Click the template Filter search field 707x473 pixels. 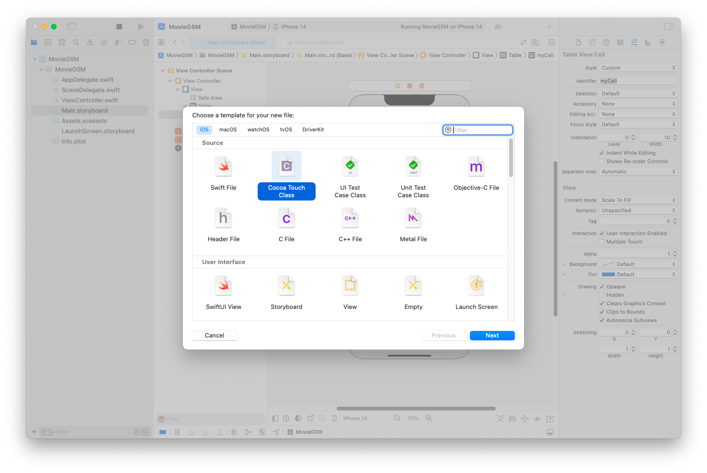(x=478, y=130)
